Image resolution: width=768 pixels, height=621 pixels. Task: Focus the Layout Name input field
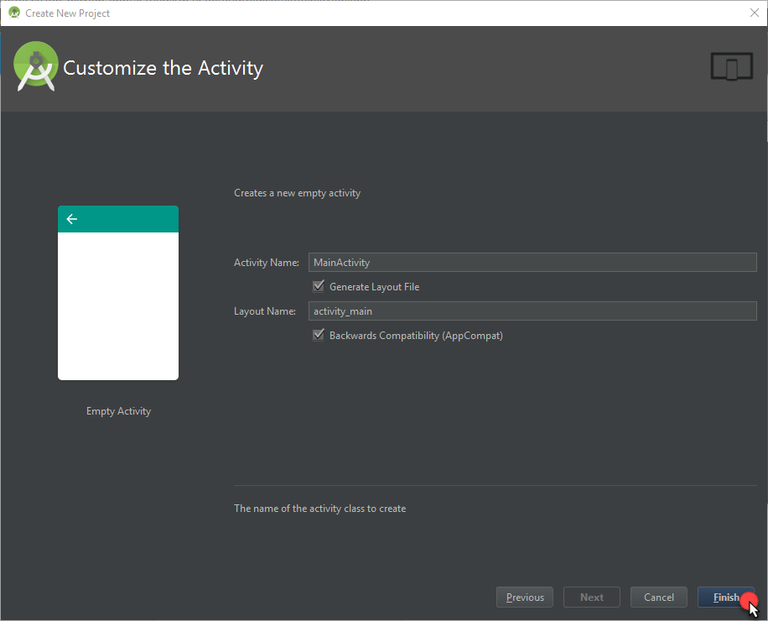532,310
